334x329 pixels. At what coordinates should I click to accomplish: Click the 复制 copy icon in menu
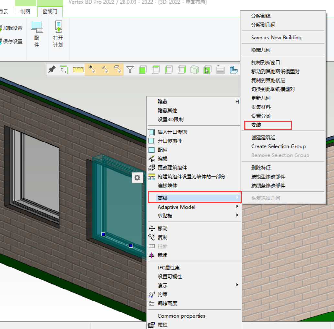click(x=152, y=237)
